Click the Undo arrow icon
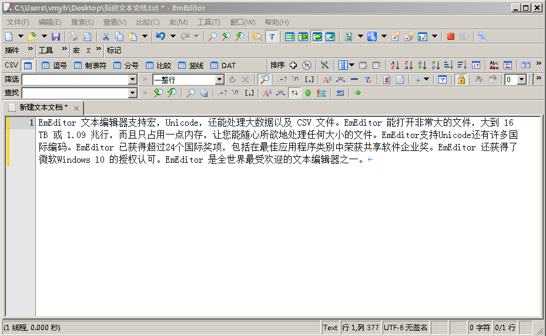Image resolution: width=546 pixels, height=336 pixels. 160,36
